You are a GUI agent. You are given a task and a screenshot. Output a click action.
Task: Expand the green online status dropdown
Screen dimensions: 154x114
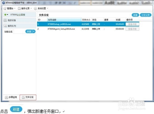[x=6, y=15]
